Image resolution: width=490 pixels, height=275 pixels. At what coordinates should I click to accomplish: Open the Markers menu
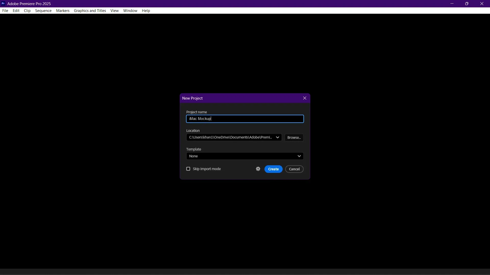tap(63, 11)
